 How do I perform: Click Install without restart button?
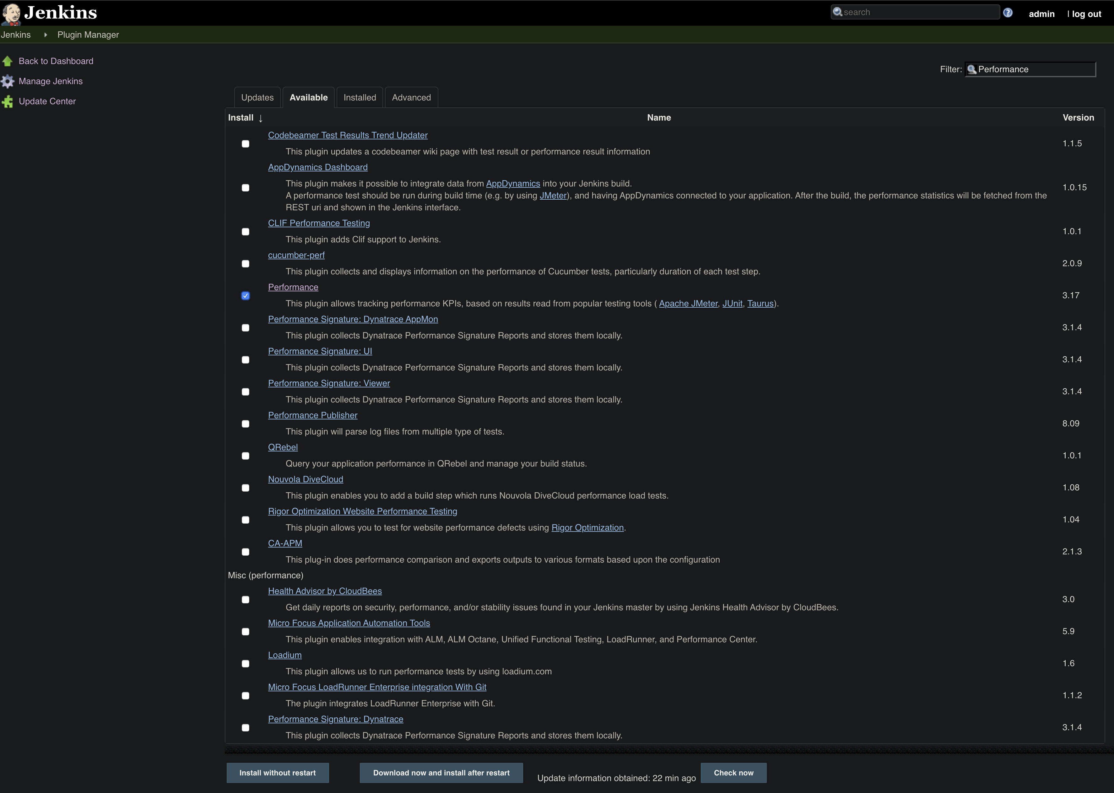pos(278,773)
